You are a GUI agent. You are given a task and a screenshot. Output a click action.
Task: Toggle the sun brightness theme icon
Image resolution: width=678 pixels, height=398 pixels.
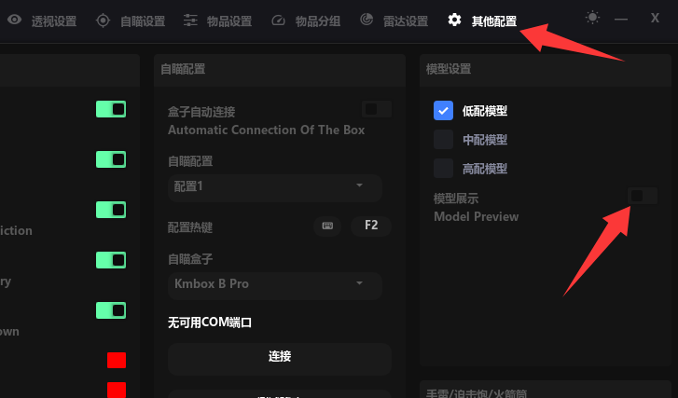point(592,18)
